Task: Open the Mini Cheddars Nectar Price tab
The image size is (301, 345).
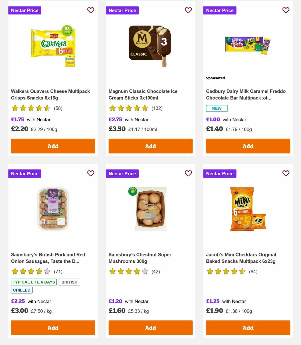Action: pos(220,173)
